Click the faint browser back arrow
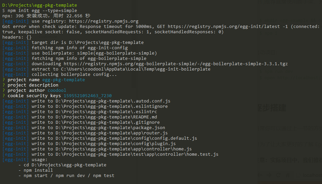Screen dimensions: 322x184 pyautogui.click(x=260, y=175)
